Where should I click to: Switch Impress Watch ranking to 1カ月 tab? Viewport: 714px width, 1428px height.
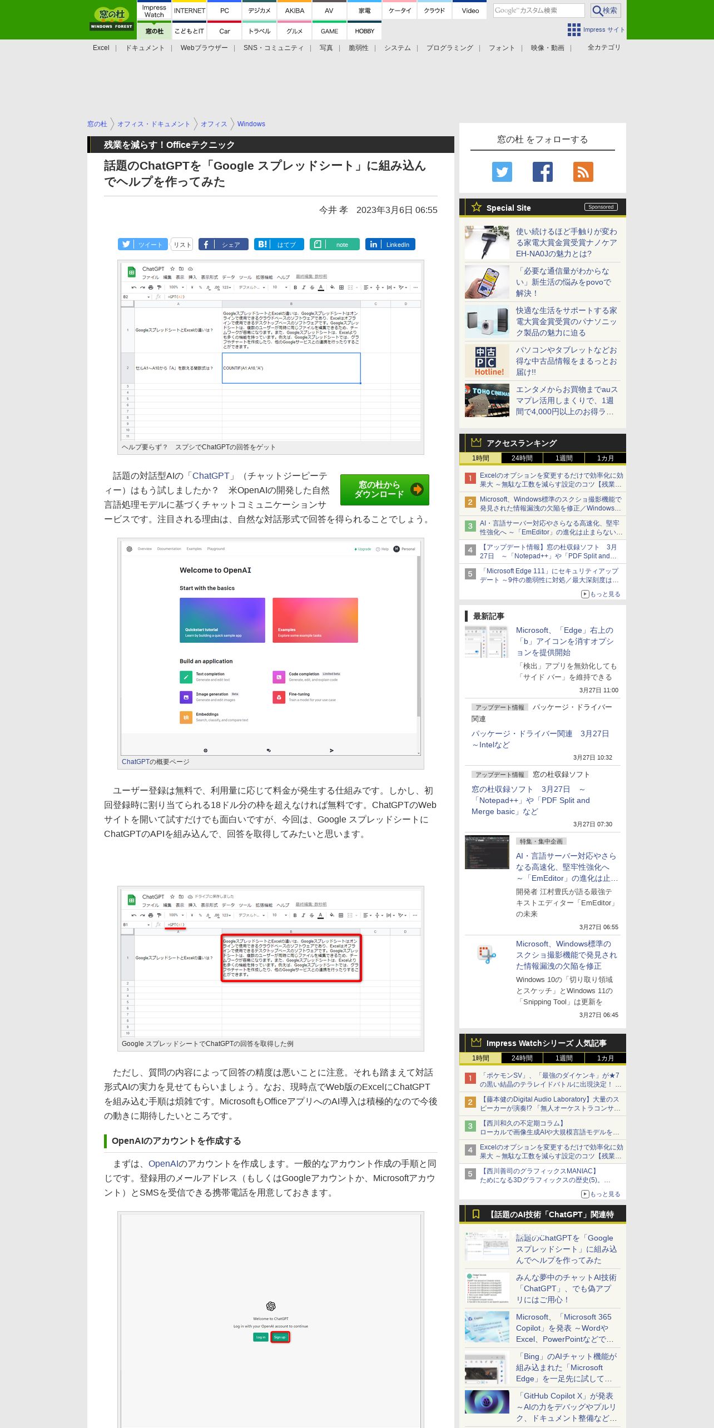[605, 1058]
